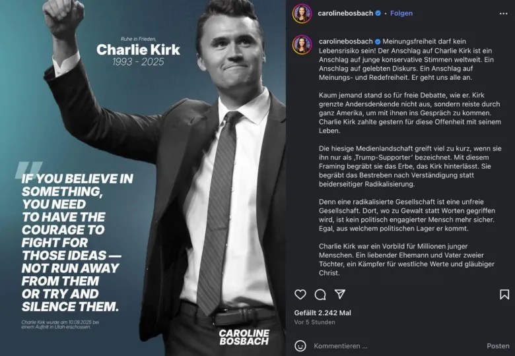Click verified badge next to header username
Image resolution: width=515 pixels, height=356 pixels.
[378, 13]
